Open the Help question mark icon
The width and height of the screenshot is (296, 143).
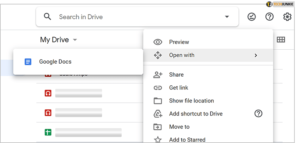point(269,17)
